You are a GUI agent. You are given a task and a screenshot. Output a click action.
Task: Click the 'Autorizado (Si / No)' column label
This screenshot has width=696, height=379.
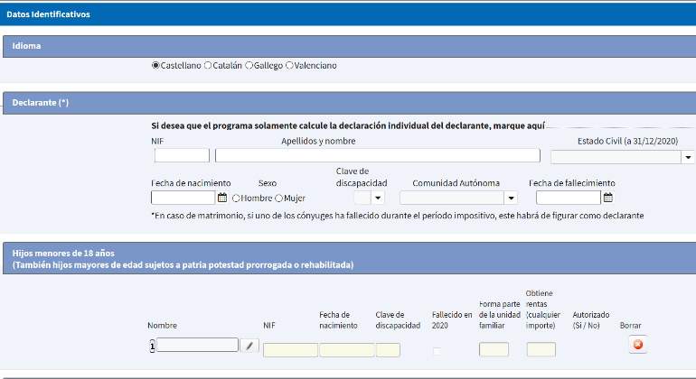coord(591,320)
